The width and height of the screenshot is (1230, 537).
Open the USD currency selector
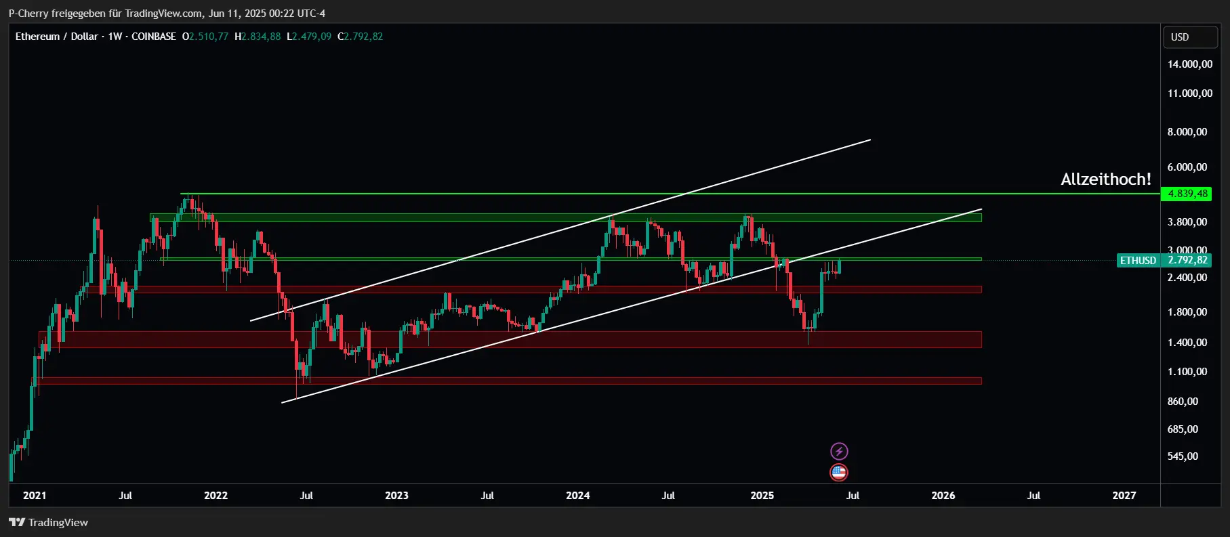(x=1189, y=37)
